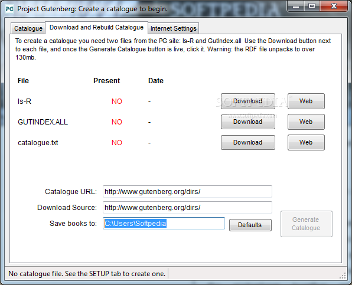
Task: Click the catalogue.txt file name
Action: 38,143
